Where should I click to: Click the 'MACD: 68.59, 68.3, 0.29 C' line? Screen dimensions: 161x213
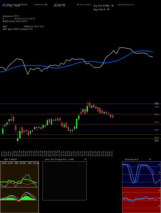(15, 21)
